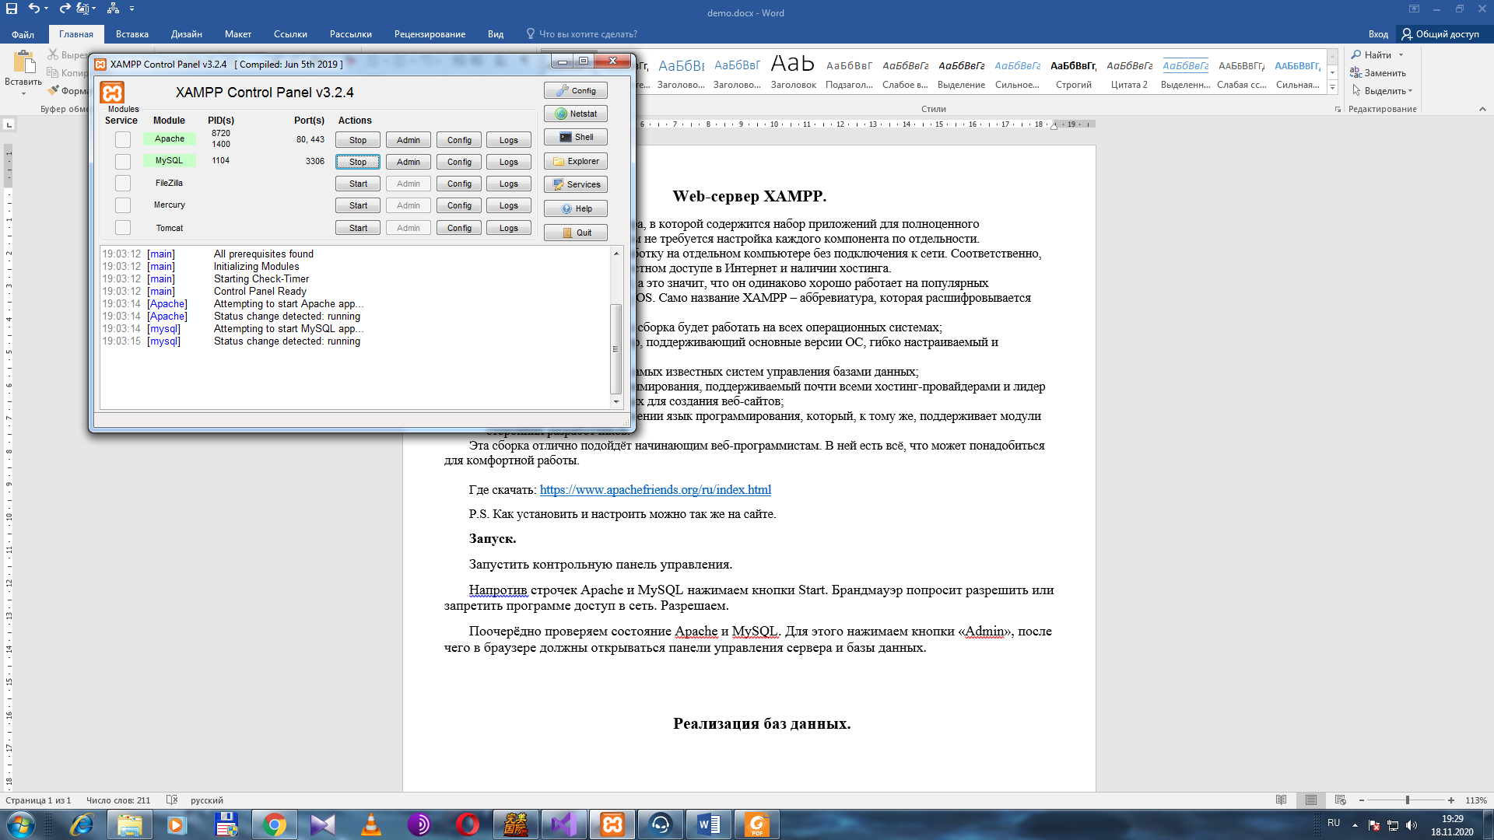
Task: Open Logs for the Tomcat module
Action: click(509, 228)
